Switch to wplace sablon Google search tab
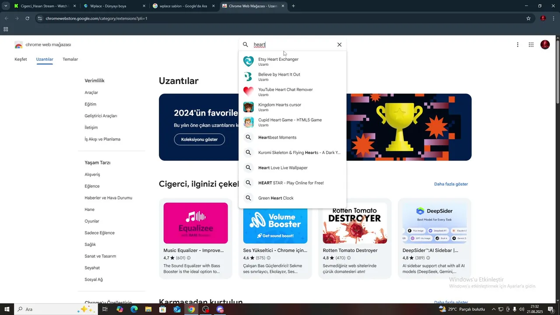Image resolution: width=560 pixels, height=315 pixels. (x=184, y=6)
